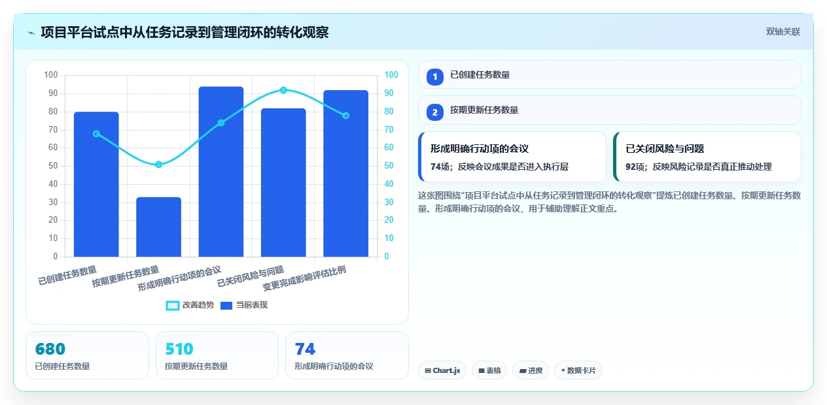Image resolution: width=827 pixels, height=405 pixels.
Task: Click the icon in the Chart.js tag
Action: click(428, 370)
